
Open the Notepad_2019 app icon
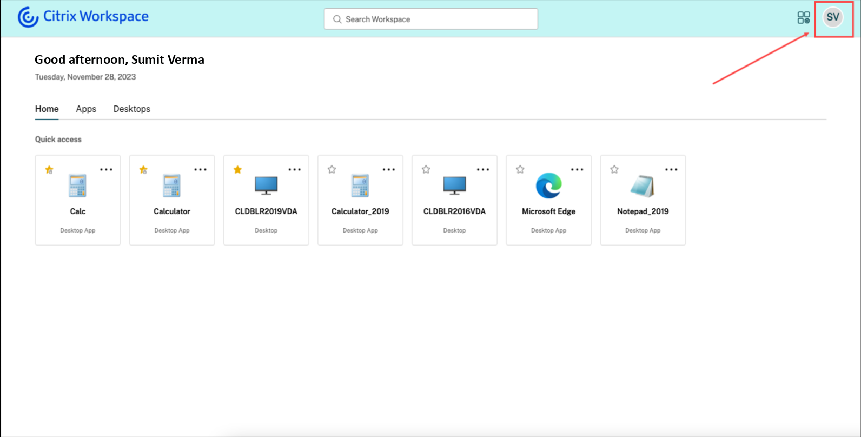(643, 186)
